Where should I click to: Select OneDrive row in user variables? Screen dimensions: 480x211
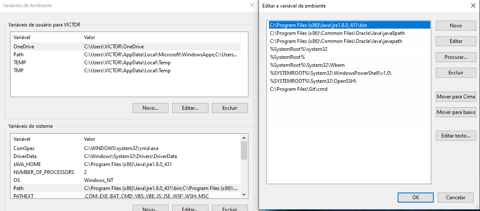point(126,47)
